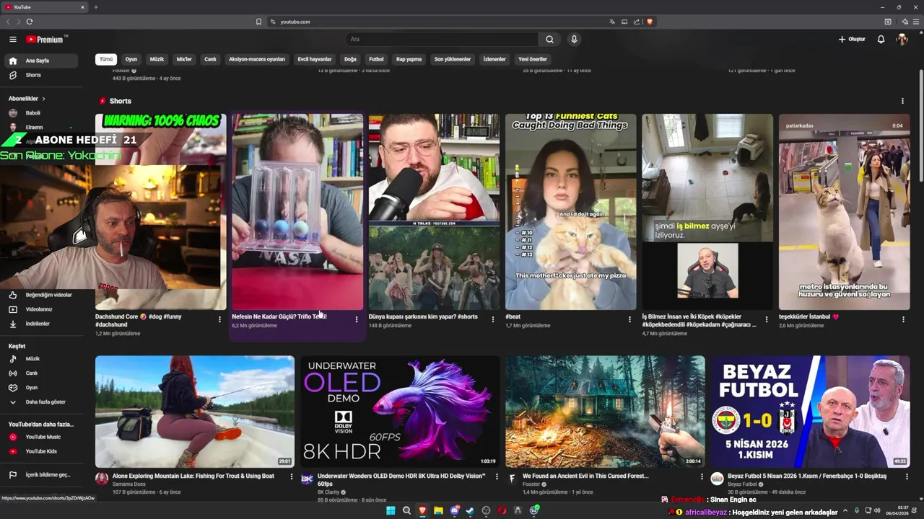Open the account avatar menu
Viewport: 924px width, 519px height.
point(902,40)
